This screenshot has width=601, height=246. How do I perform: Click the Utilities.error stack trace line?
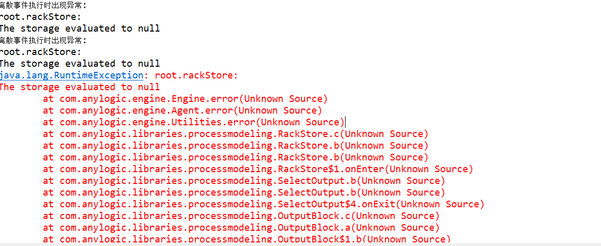193,122
